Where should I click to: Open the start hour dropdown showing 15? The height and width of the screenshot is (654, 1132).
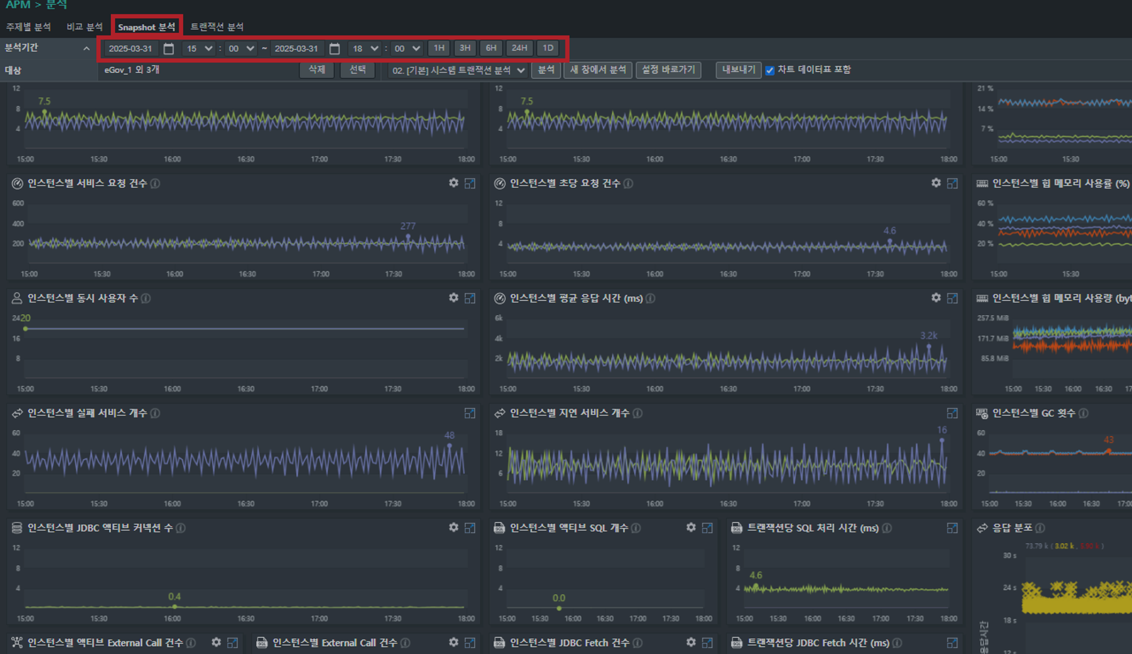[x=199, y=49]
